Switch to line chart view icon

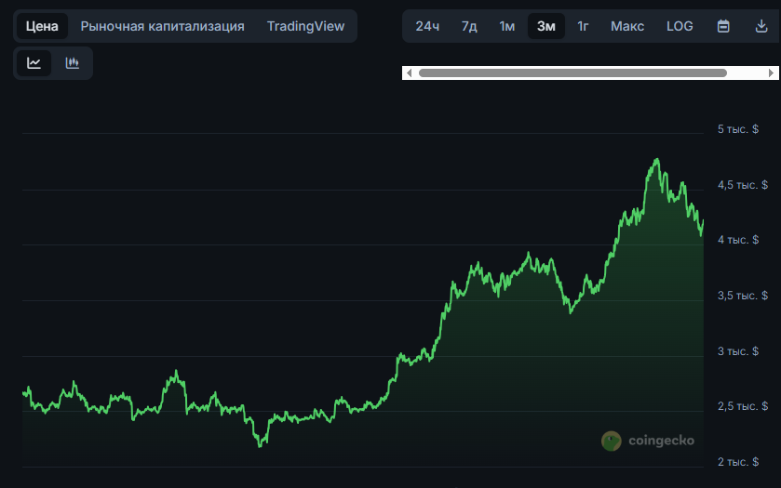pyautogui.click(x=34, y=63)
